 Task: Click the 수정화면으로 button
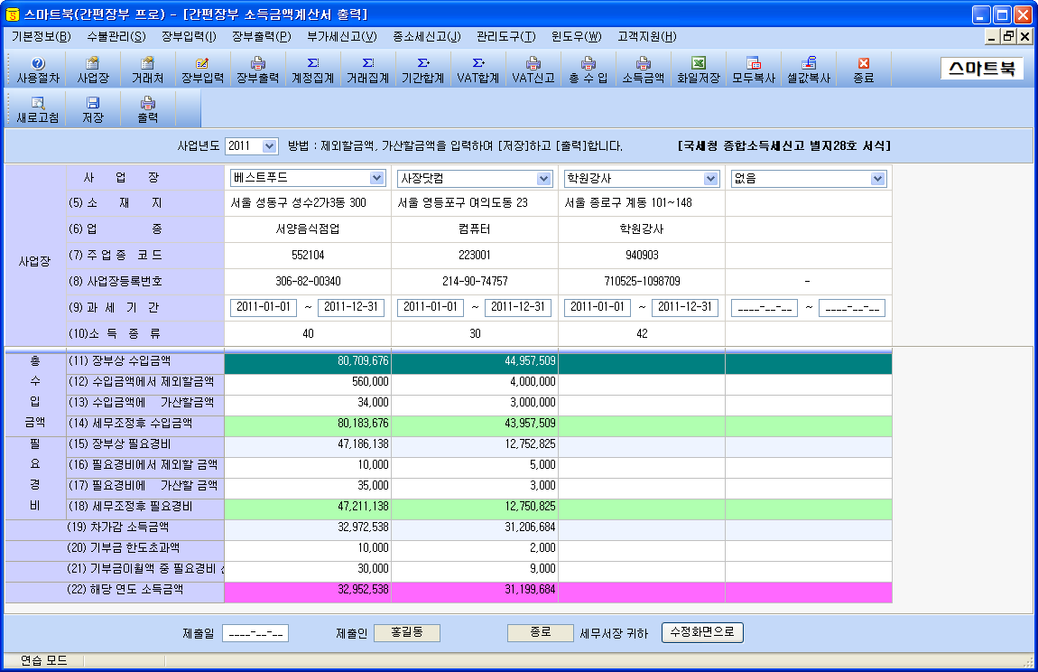point(702,632)
